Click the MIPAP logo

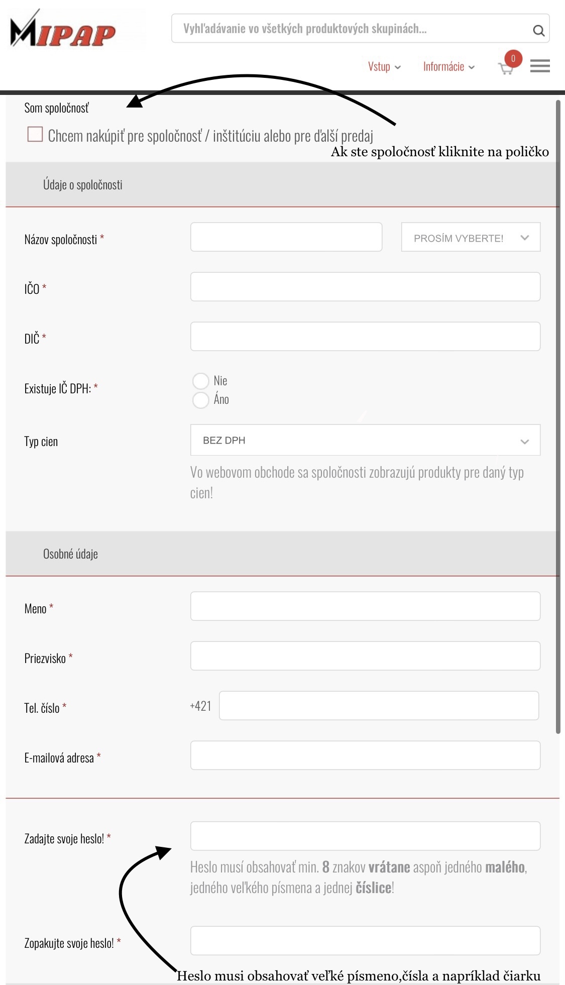[x=63, y=30]
